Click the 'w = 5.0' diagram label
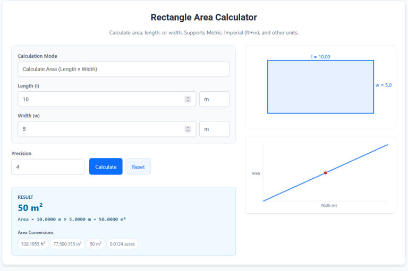Screen dimensions: 408x271 384,85
